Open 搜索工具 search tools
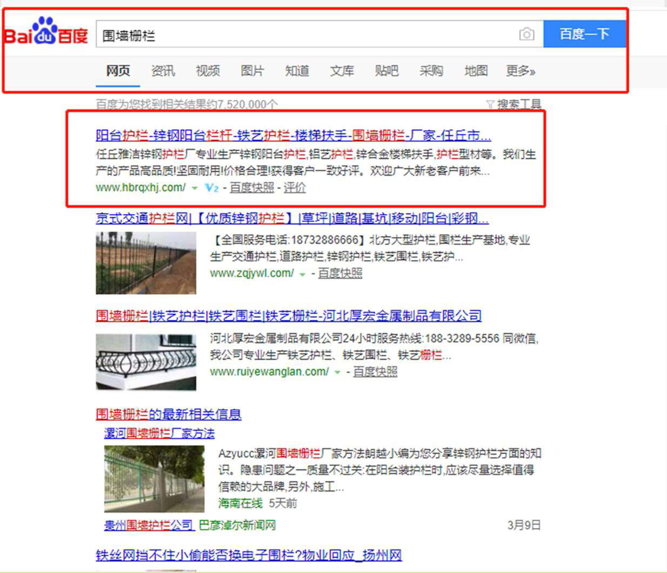Image resolution: width=667 pixels, height=573 pixels. [519, 104]
